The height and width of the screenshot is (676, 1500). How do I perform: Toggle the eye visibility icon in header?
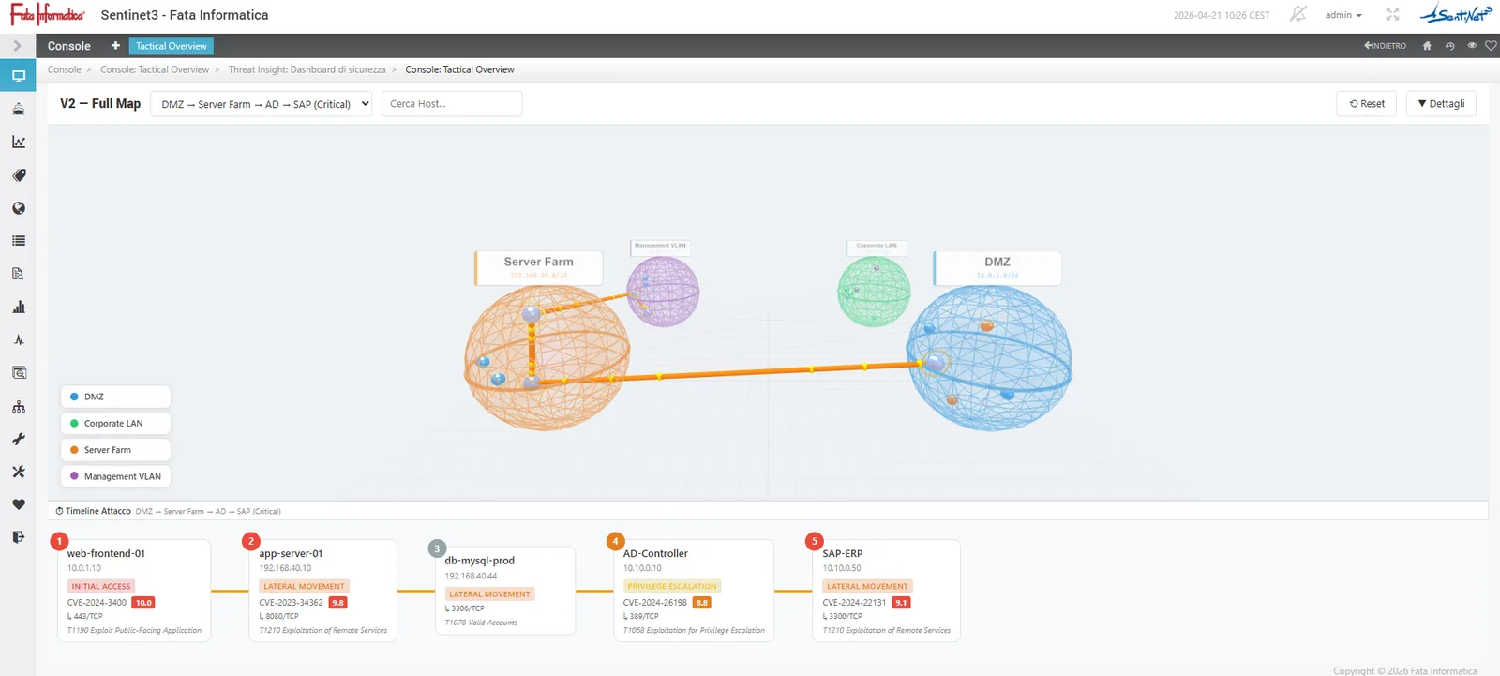tap(1471, 46)
